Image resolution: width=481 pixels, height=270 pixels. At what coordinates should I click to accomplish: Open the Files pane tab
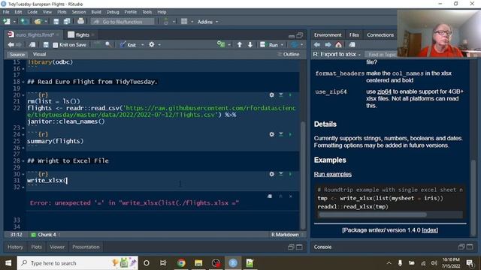pos(354,35)
